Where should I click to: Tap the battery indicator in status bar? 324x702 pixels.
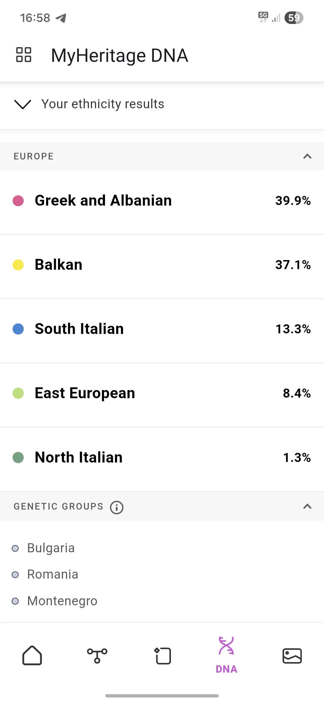click(x=294, y=18)
